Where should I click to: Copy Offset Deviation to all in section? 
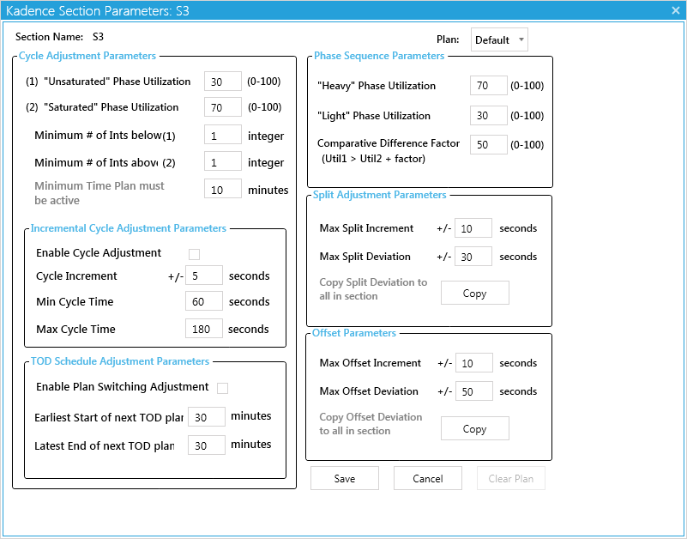[x=474, y=427]
